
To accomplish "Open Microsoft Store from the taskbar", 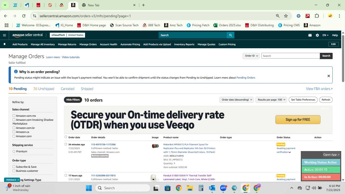I will point(168,188).
